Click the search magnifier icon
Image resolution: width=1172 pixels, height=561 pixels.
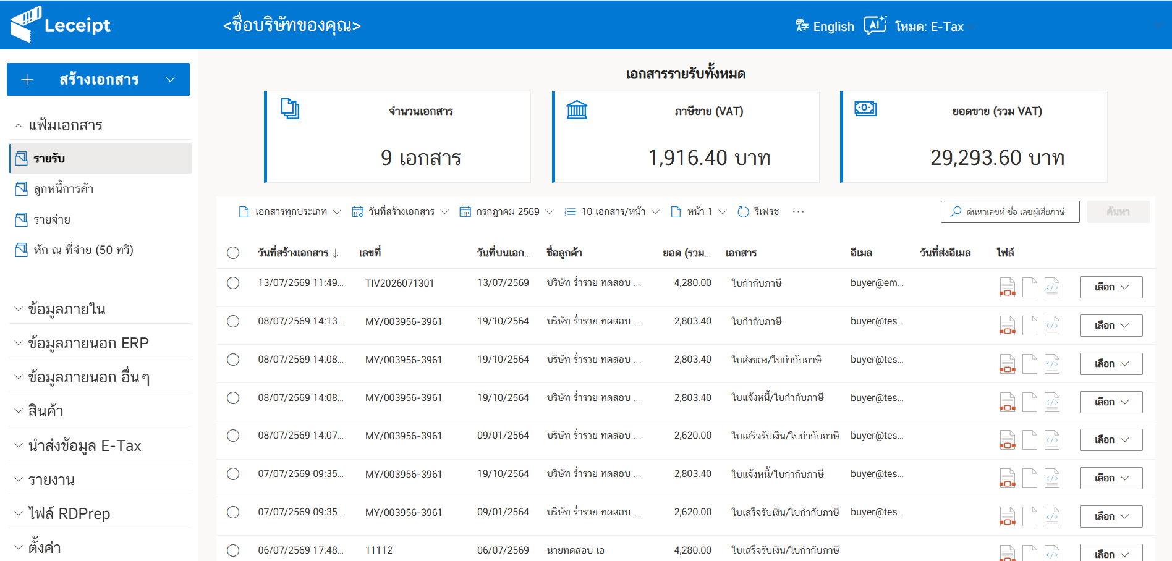click(956, 211)
